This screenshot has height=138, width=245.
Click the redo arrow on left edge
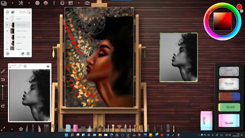pos(3,106)
